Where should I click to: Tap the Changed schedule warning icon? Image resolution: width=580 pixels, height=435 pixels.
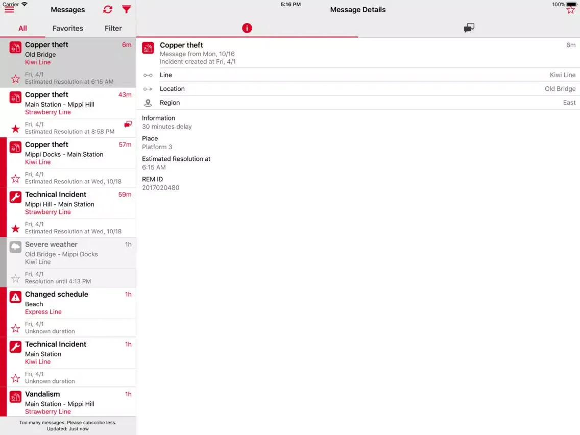(x=15, y=297)
